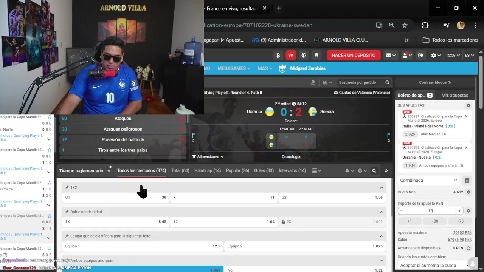Open the site settings gear in header

[x=436, y=55]
